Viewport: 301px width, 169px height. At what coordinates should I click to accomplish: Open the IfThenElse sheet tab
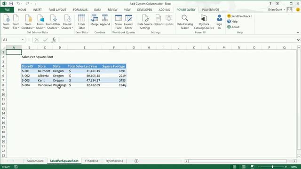(91, 161)
